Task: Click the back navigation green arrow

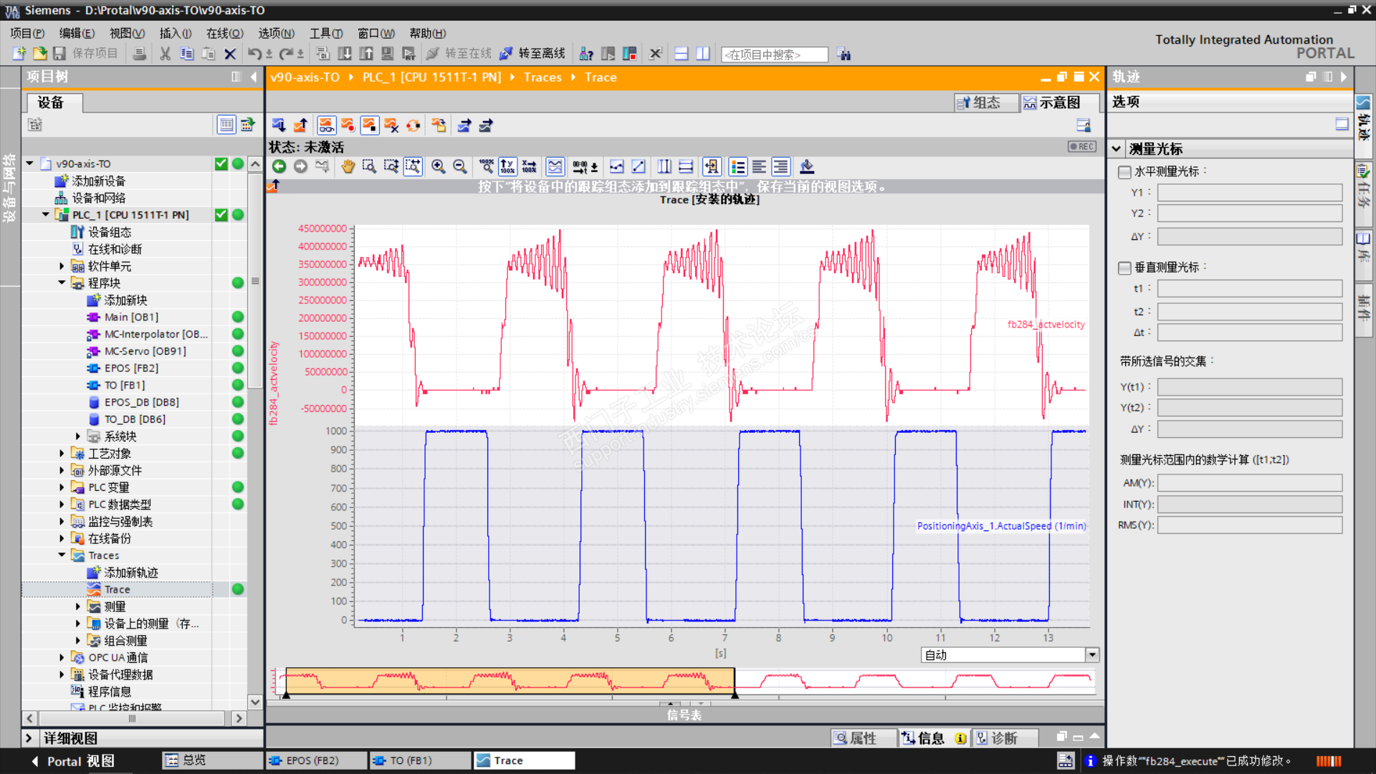Action: click(x=279, y=167)
